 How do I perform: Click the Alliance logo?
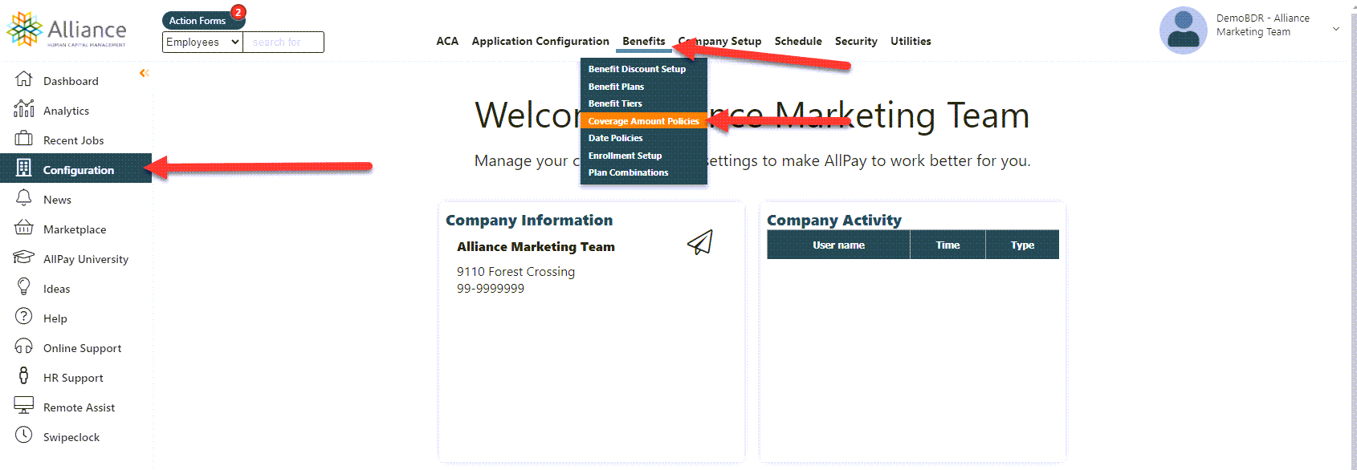(x=67, y=30)
